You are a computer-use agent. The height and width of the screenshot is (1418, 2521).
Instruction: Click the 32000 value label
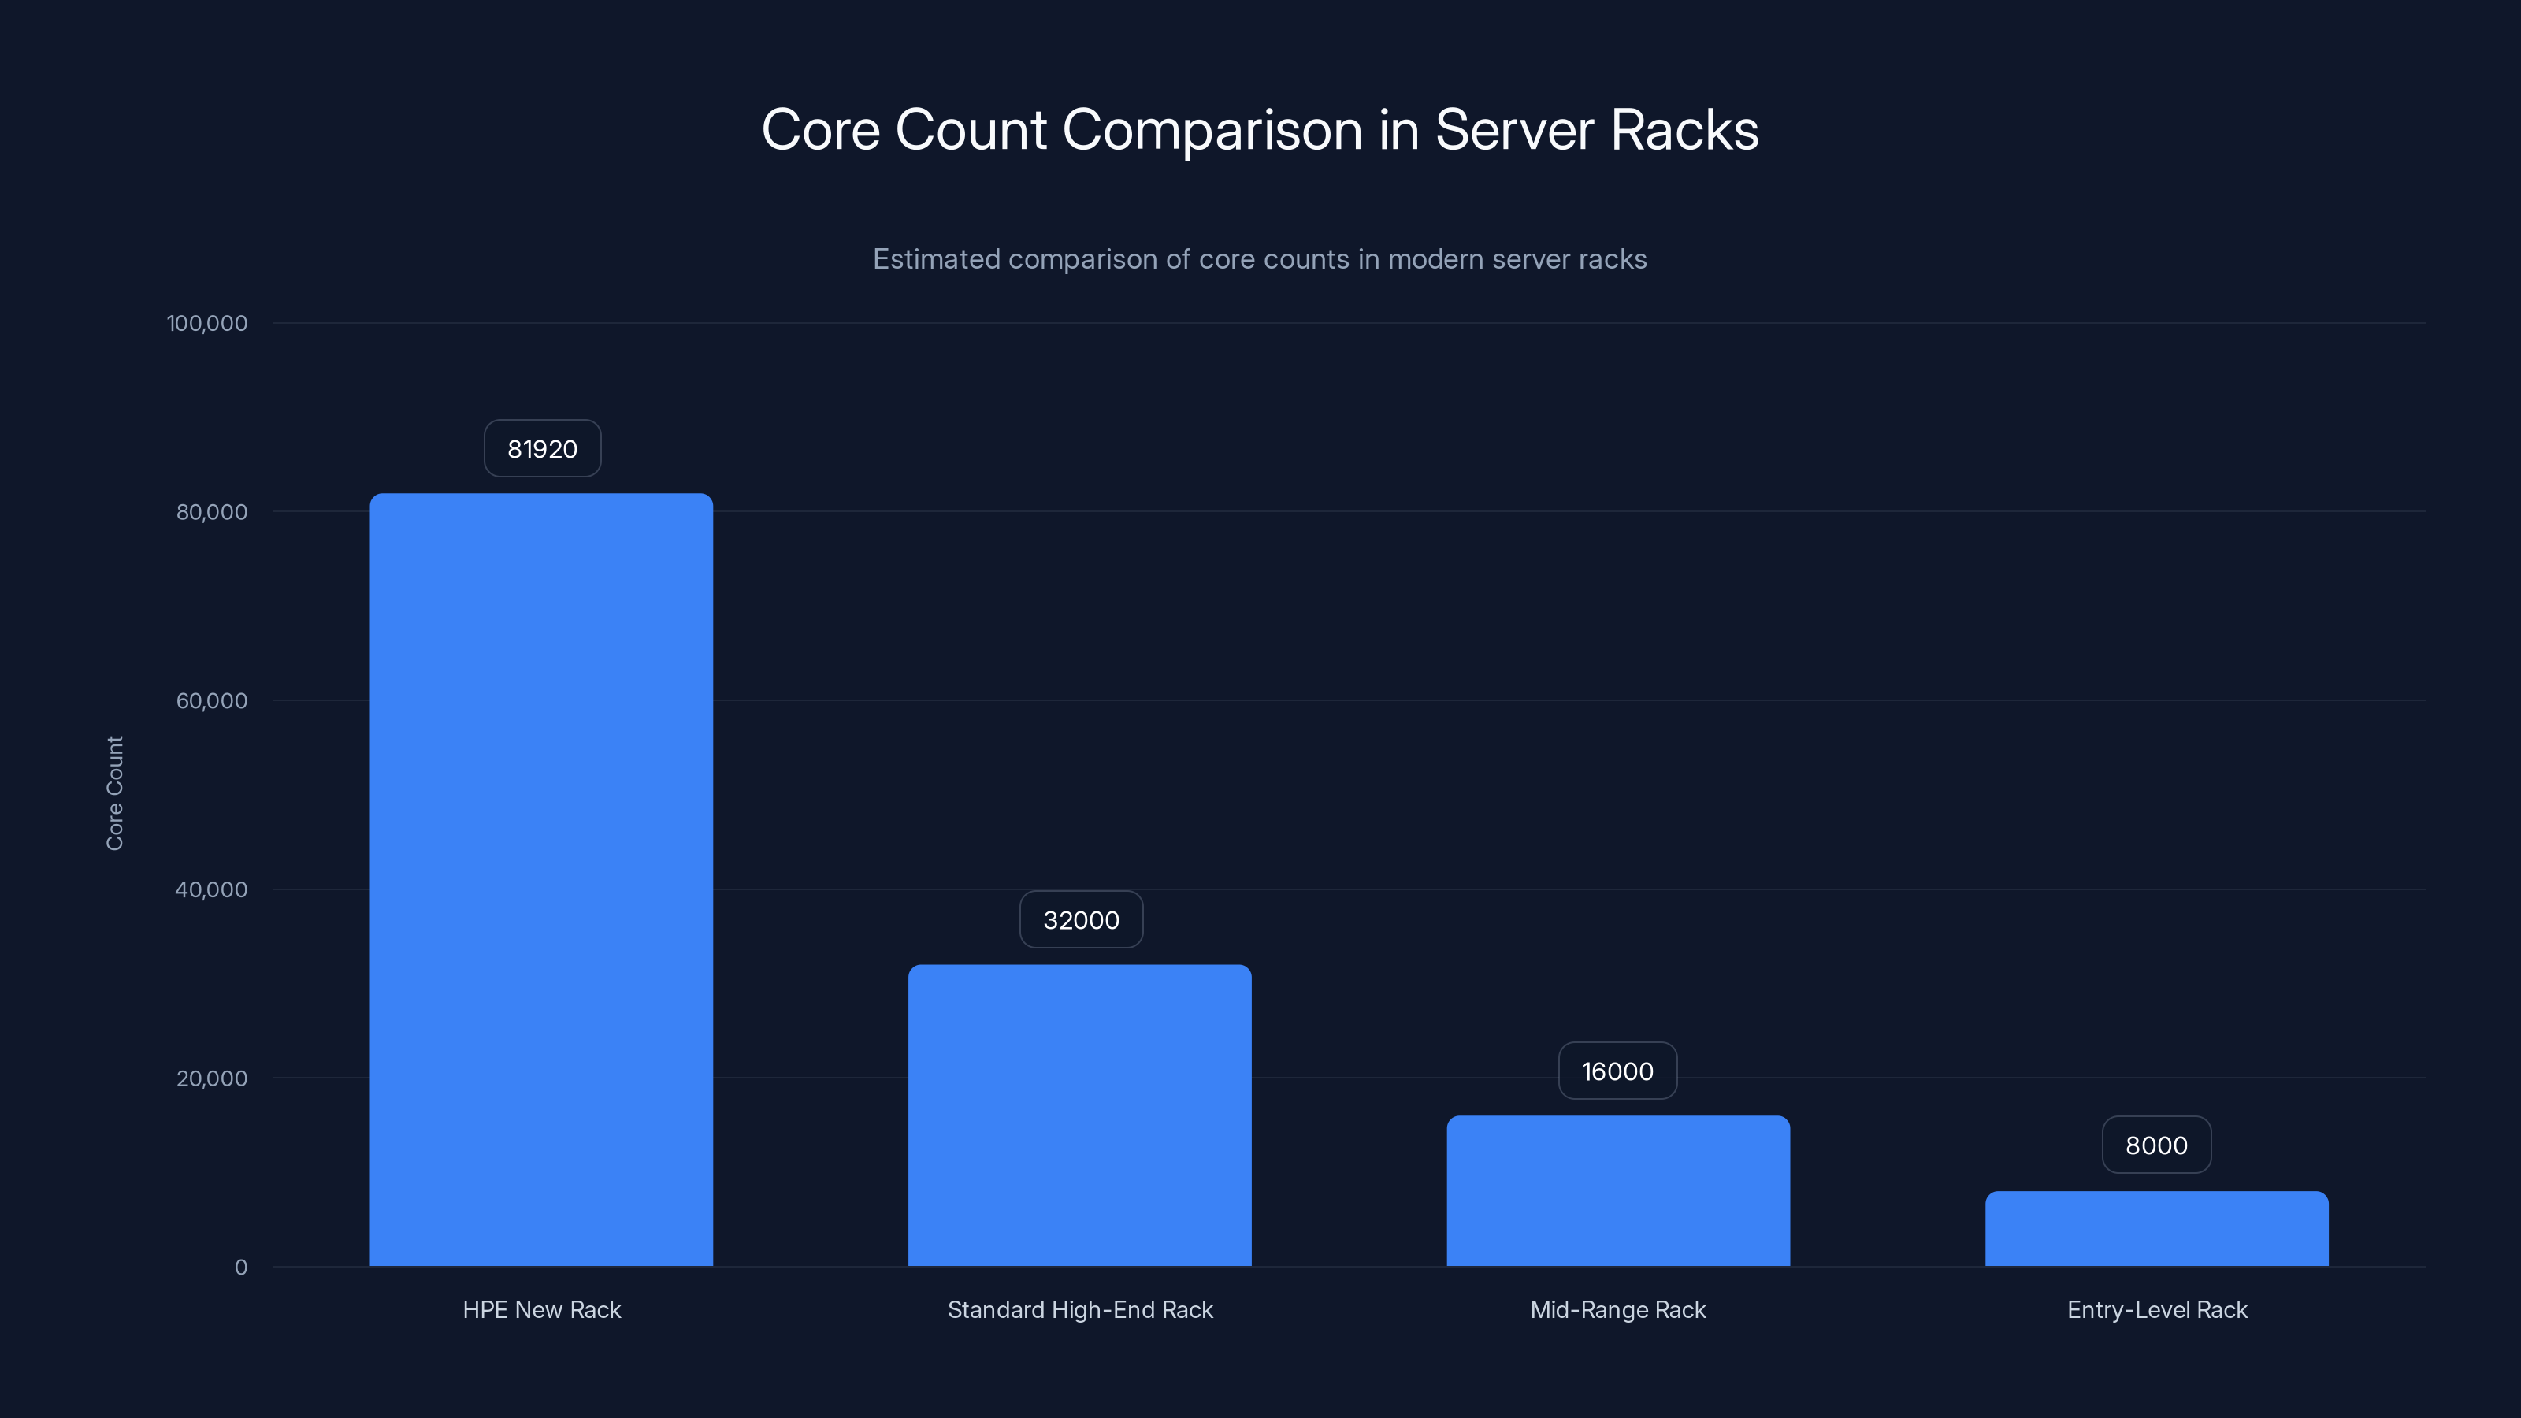[x=1082, y=920]
